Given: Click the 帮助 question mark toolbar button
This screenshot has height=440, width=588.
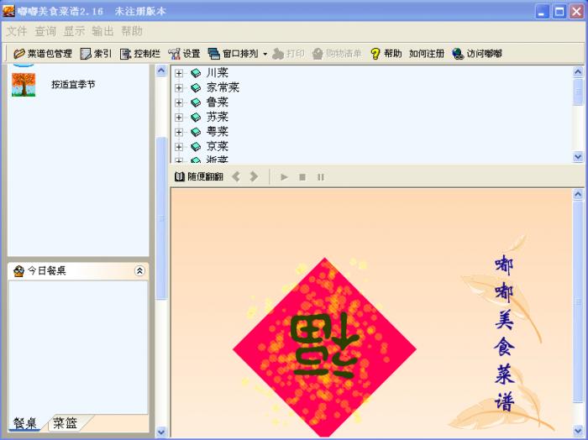Looking at the screenshot, I should tap(386, 54).
